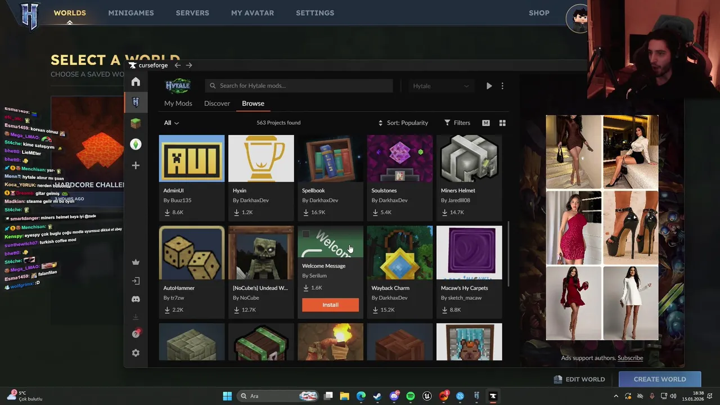Viewport: 720px width, 405px height.
Task: Select the Minecraft grass block sidebar icon
Action: 136,123
